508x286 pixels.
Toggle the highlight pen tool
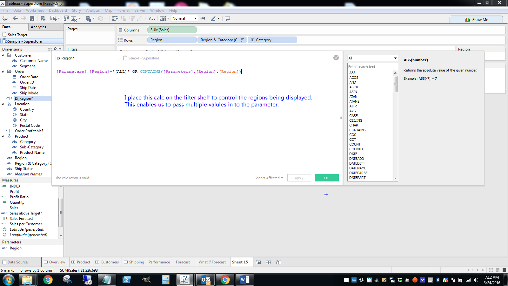[213, 18]
